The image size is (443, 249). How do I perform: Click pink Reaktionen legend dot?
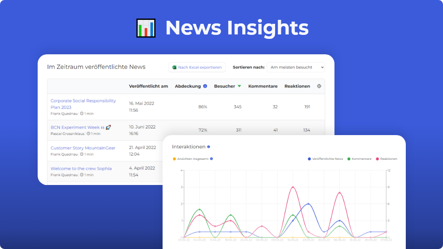(x=377, y=159)
